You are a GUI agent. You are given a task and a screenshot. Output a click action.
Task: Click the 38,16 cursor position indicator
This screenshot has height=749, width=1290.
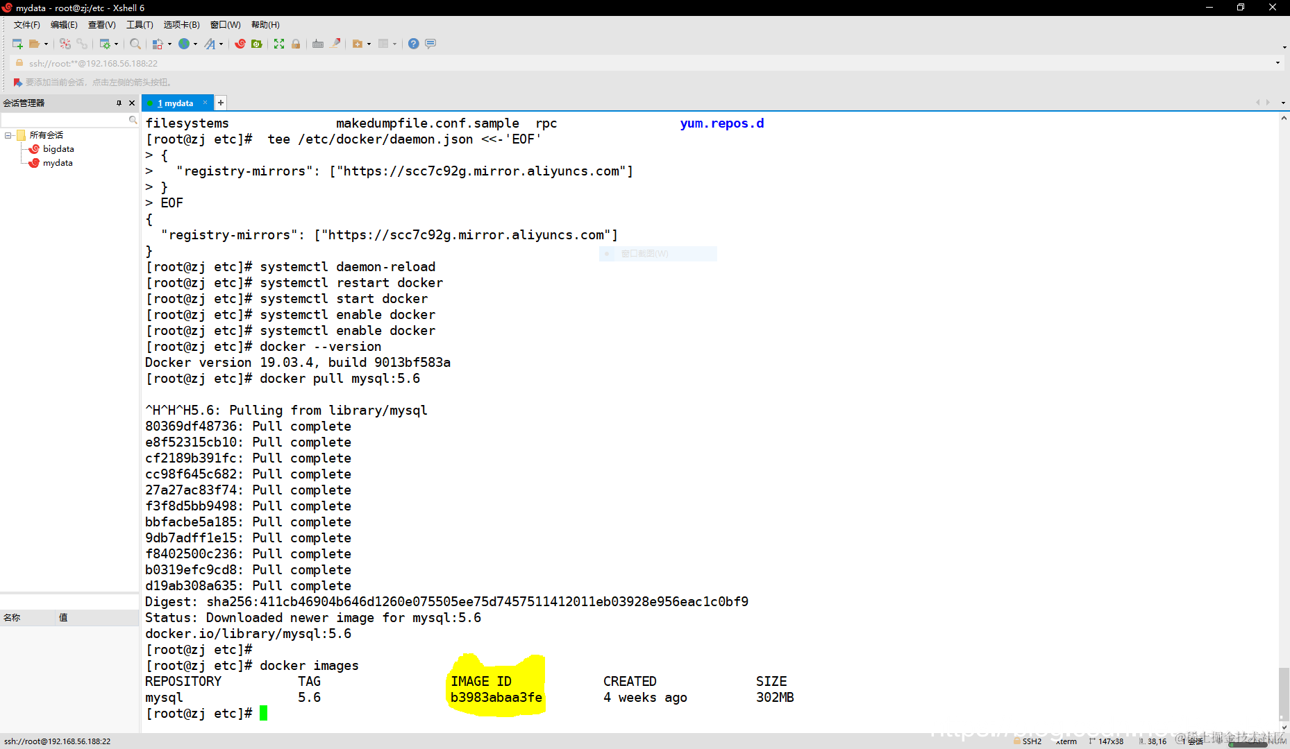[1153, 741]
